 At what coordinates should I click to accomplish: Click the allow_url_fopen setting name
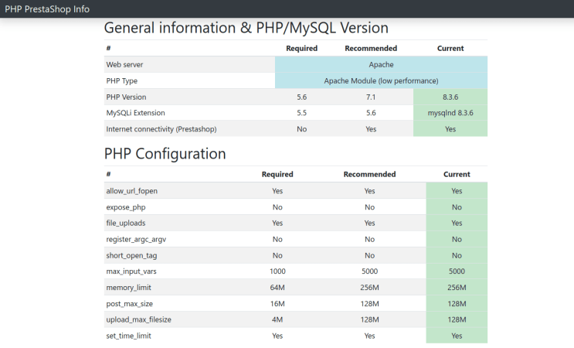click(x=132, y=190)
